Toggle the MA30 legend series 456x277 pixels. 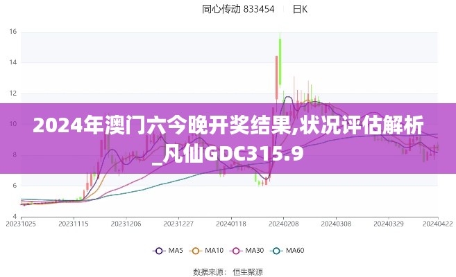[250, 250]
